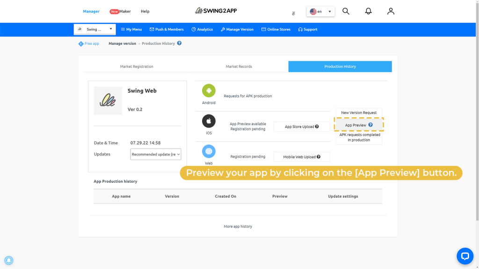
Task: Click Manage version breadcrumb
Action: pyautogui.click(x=122, y=43)
